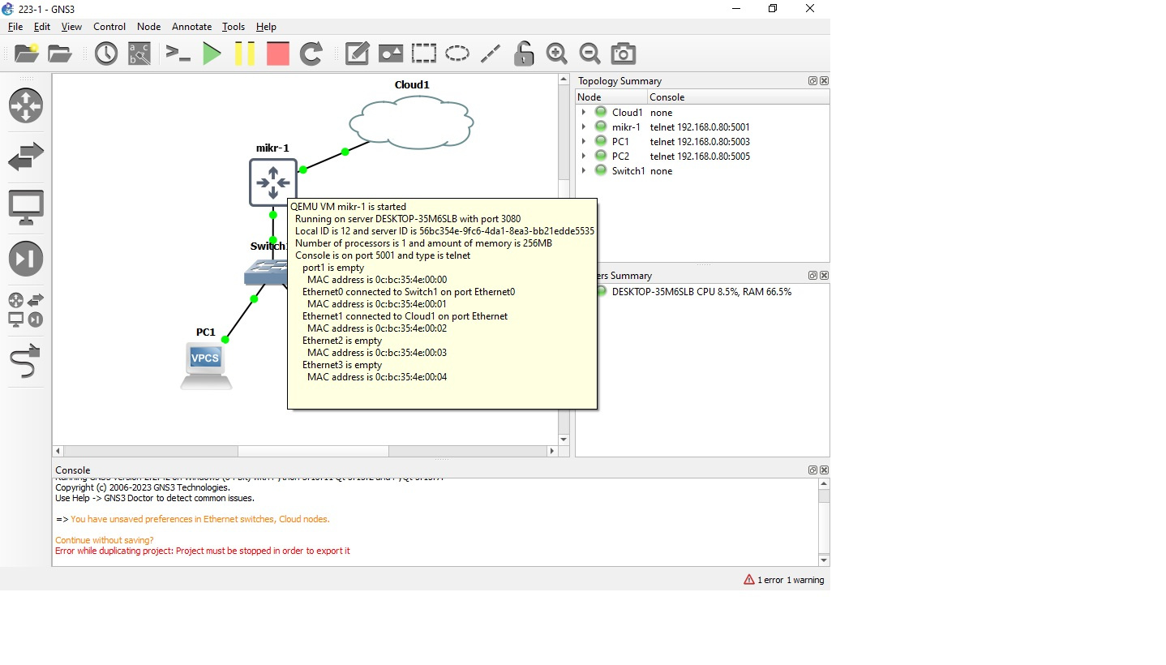
Task: Open the Tools menu
Action: tap(234, 27)
